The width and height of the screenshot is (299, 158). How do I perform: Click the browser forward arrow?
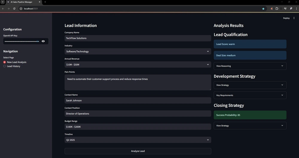tap(8, 9)
